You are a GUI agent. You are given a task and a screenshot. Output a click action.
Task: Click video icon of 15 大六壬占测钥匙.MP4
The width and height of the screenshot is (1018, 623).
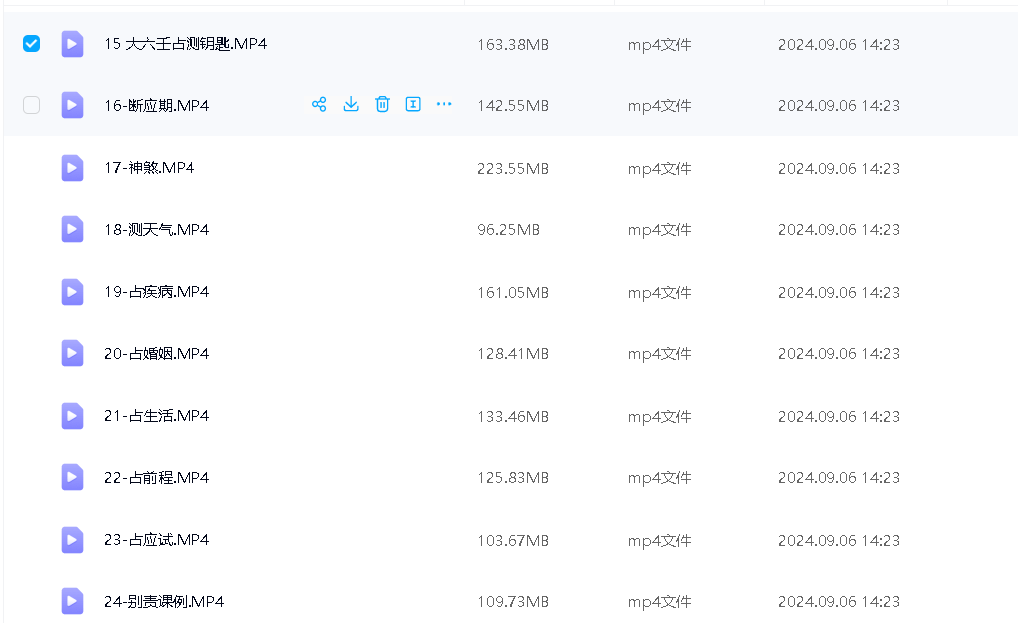(72, 44)
